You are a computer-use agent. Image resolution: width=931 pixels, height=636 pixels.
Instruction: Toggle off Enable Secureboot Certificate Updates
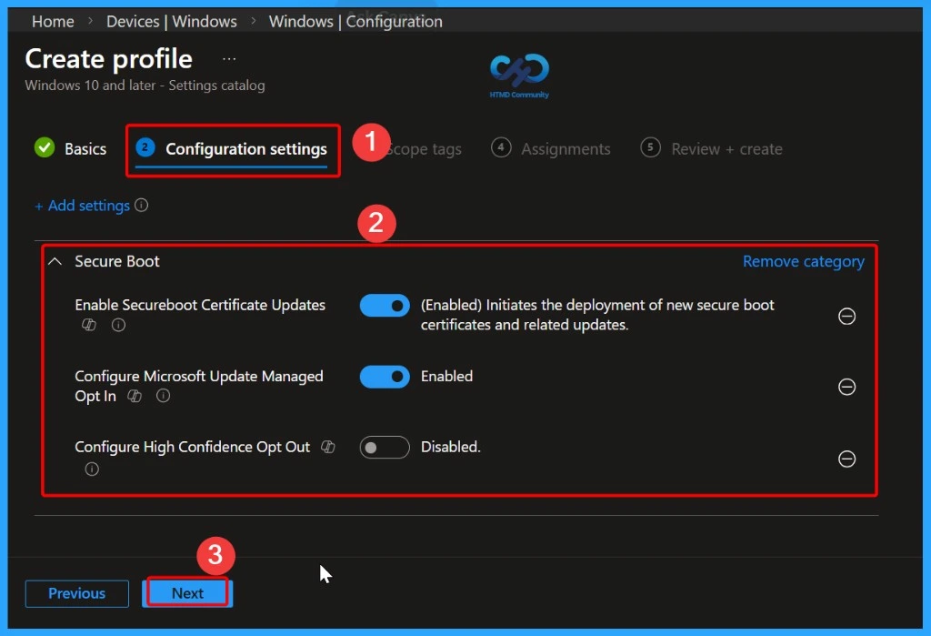coord(384,306)
